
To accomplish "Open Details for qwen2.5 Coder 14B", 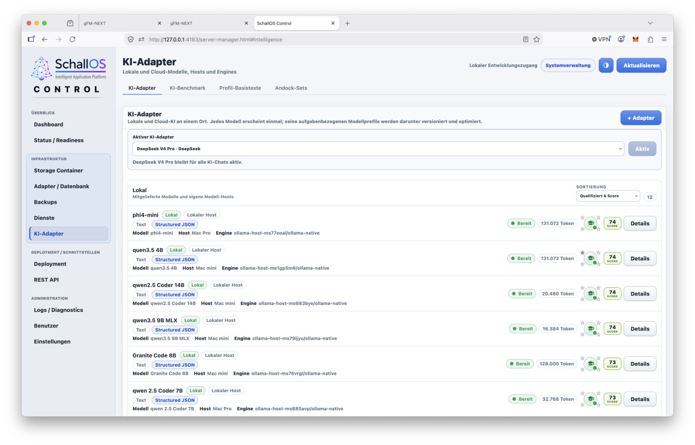I will coord(640,294).
